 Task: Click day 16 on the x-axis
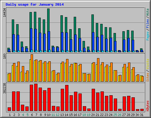pyautogui.click(x=75, y=115)
